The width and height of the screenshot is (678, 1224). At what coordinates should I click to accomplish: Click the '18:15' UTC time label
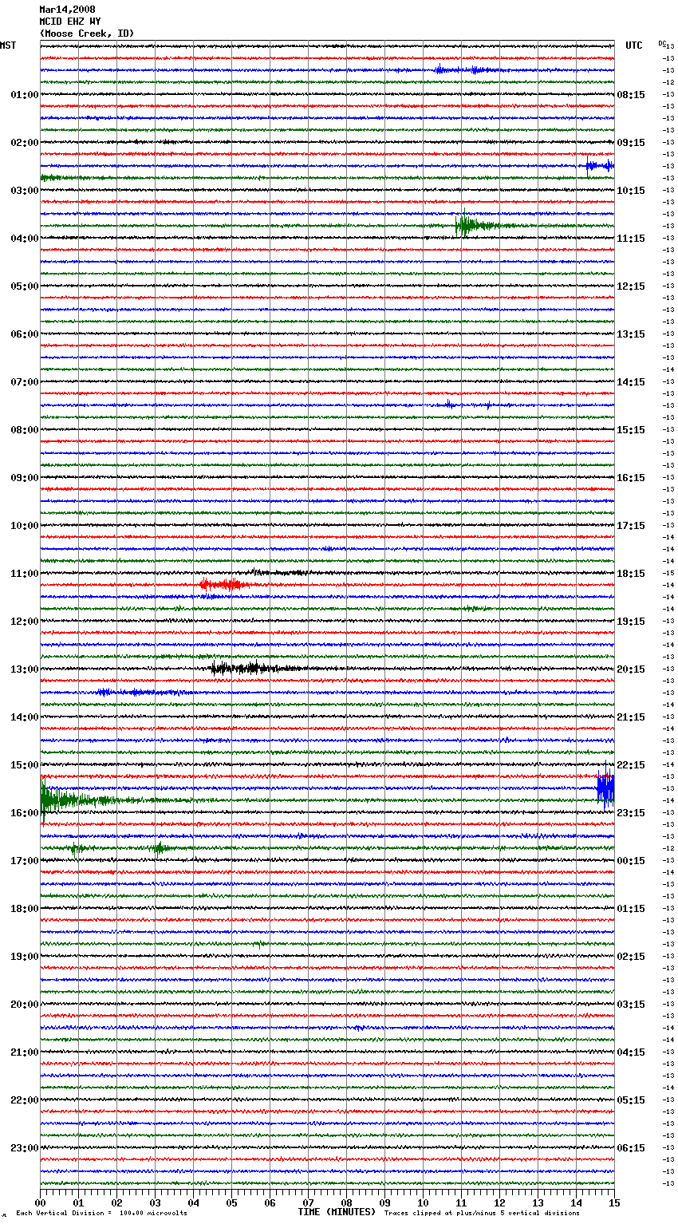pyautogui.click(x=631, y=574)
